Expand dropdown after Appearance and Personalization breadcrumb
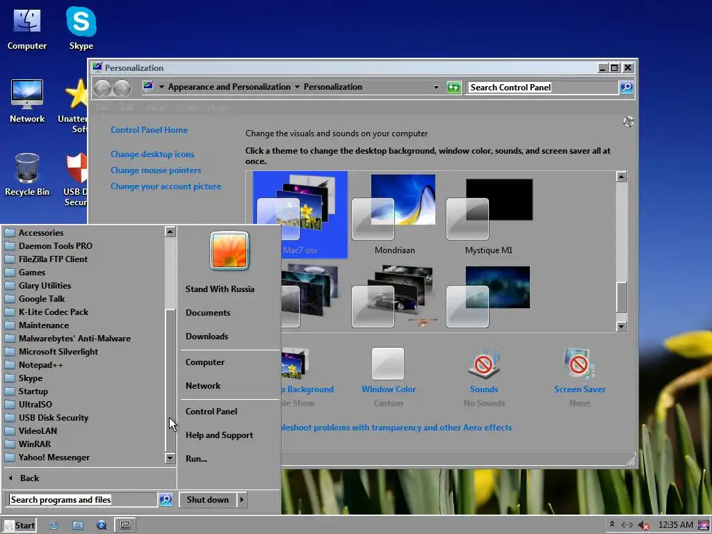The image size is (712, 534). 297,87
